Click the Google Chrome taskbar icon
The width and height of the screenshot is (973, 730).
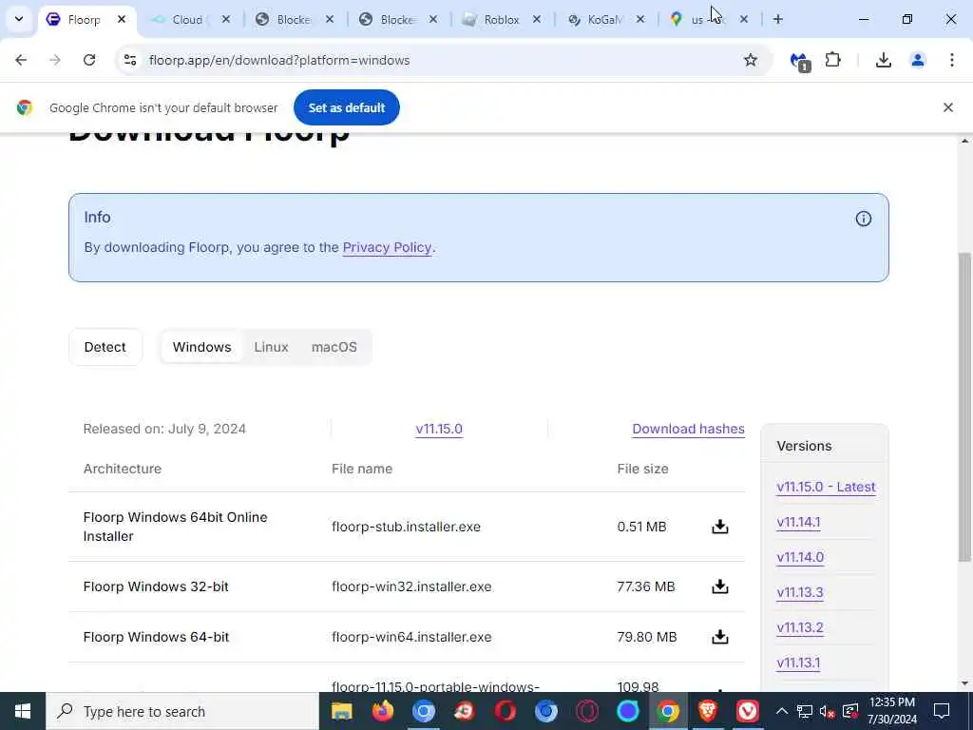coord(668,711)
